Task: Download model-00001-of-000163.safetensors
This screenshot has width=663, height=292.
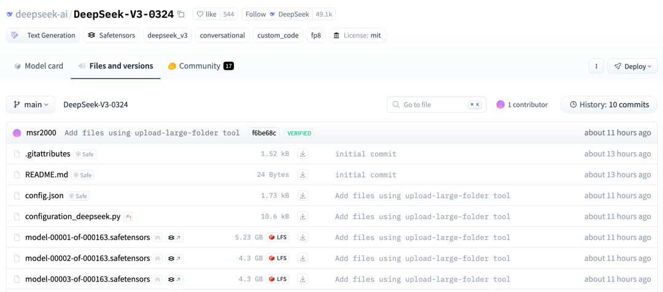Action: pyautogui.click(x=303, y=237)
